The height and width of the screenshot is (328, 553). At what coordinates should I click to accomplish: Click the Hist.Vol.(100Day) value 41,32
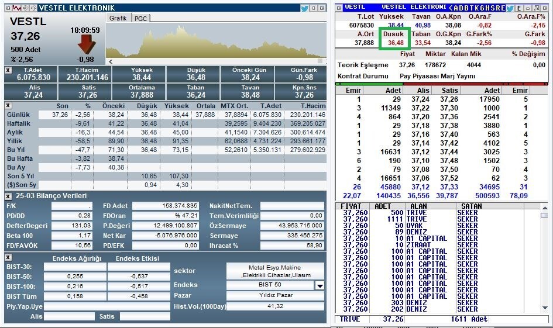[275, 306]
